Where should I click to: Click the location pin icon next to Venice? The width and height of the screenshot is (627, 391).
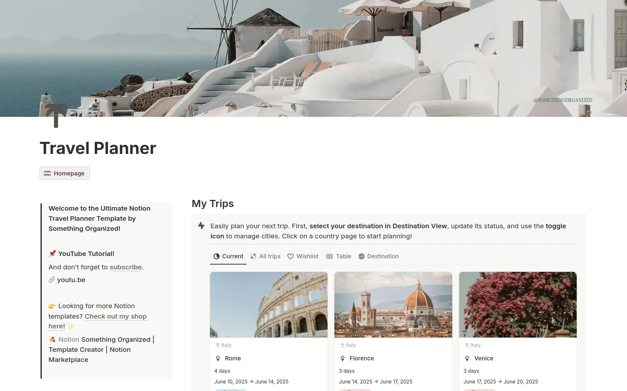[x=467, y=358]
